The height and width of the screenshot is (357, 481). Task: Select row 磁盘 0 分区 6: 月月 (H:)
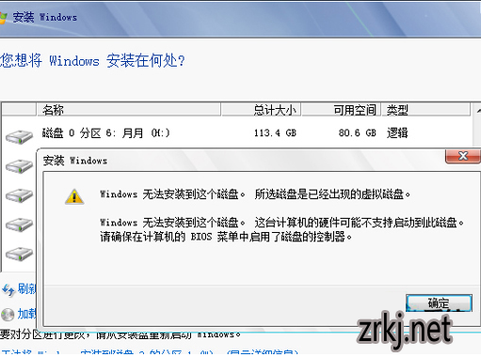tap(237, 133)
